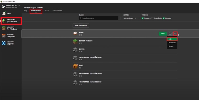Uncheck the Releases checkbox
The height and width of the screenshot is (100, 199).
142,18
